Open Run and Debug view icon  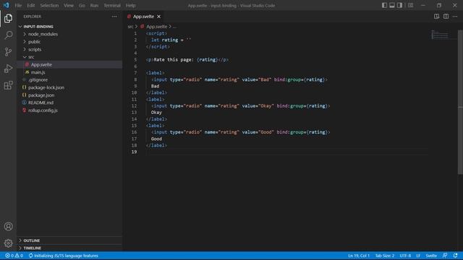[x=8, y=69]
